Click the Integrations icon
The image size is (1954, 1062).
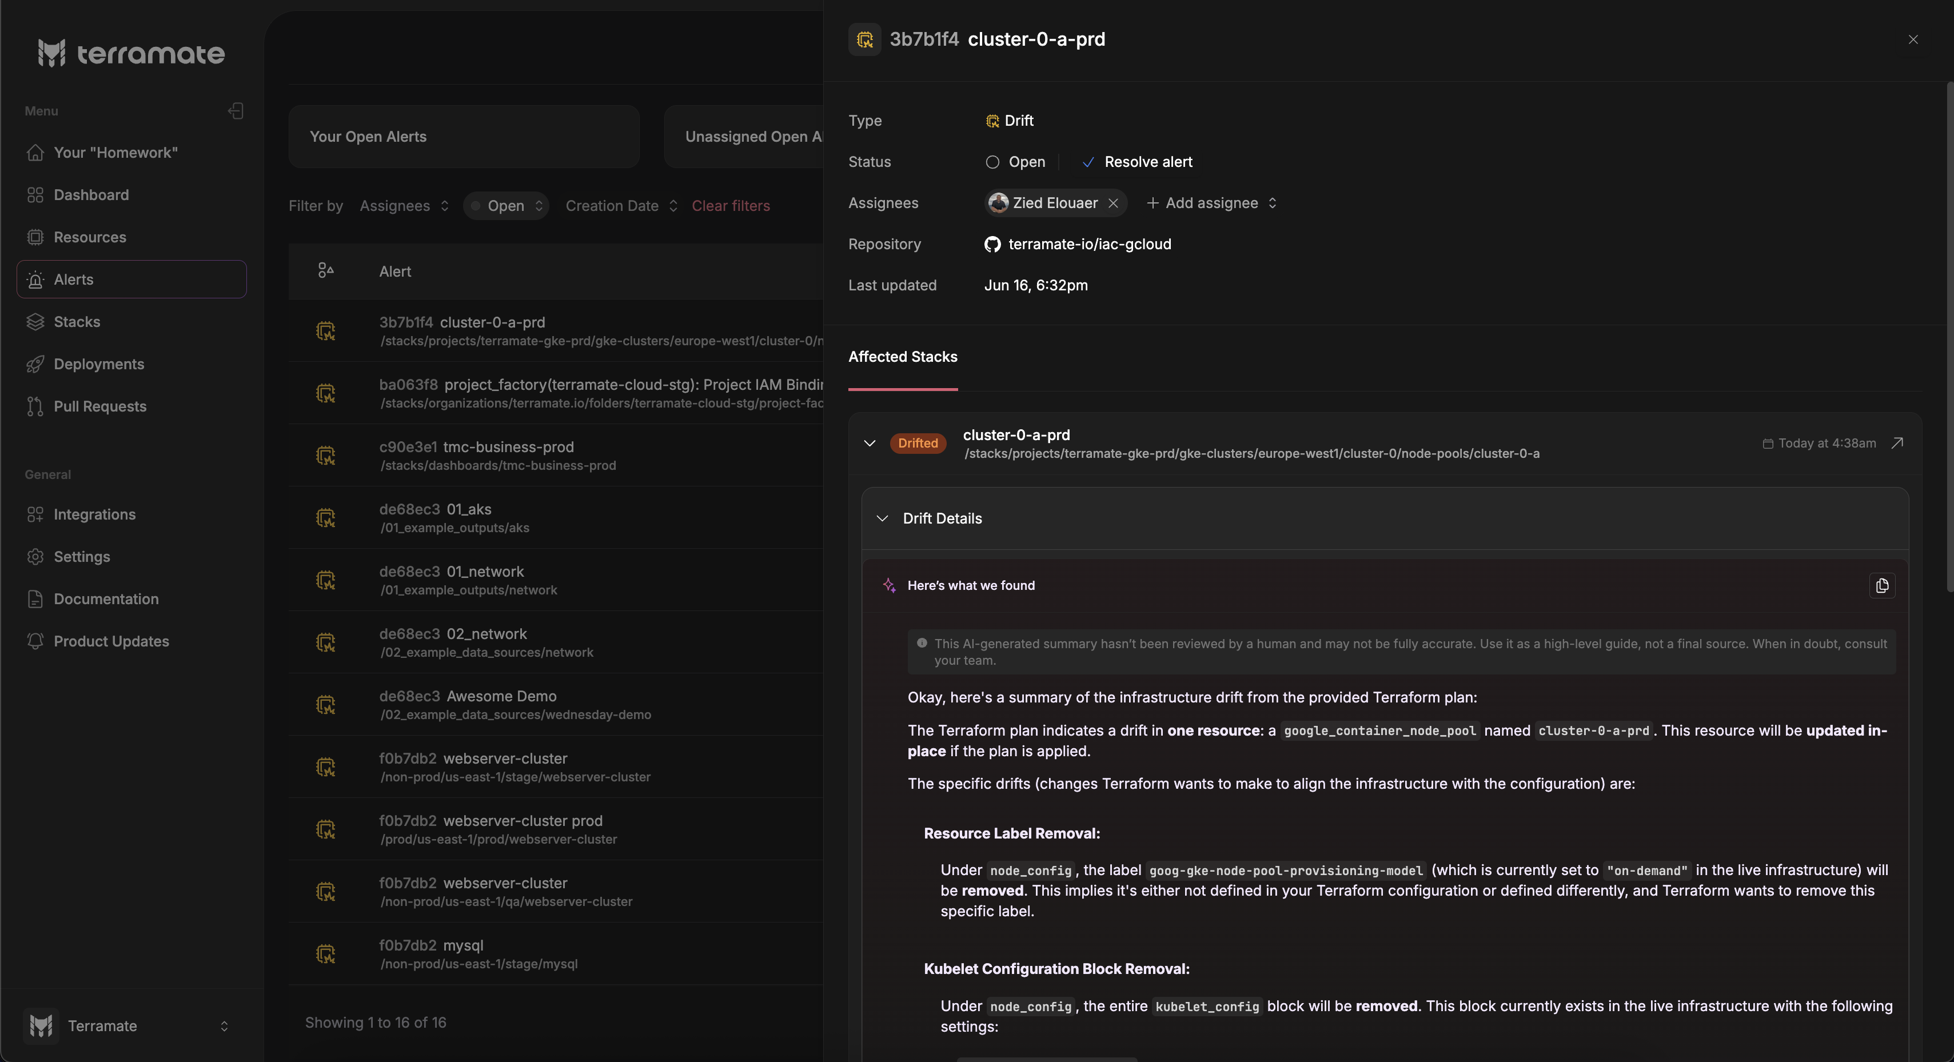(35, 514)
